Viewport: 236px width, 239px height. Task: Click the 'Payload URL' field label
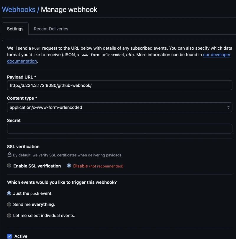click(21, 77)
